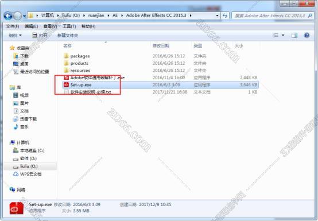Viewport: 318px width, 221px height.
Task: Open the 视频 library icon
Action: click(x=16, y=95)
